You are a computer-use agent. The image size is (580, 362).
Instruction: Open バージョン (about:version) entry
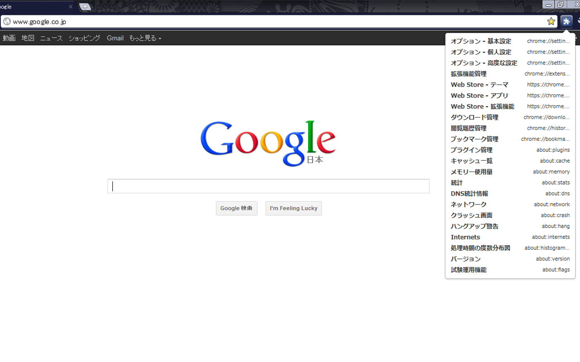[x=510, y=259]
